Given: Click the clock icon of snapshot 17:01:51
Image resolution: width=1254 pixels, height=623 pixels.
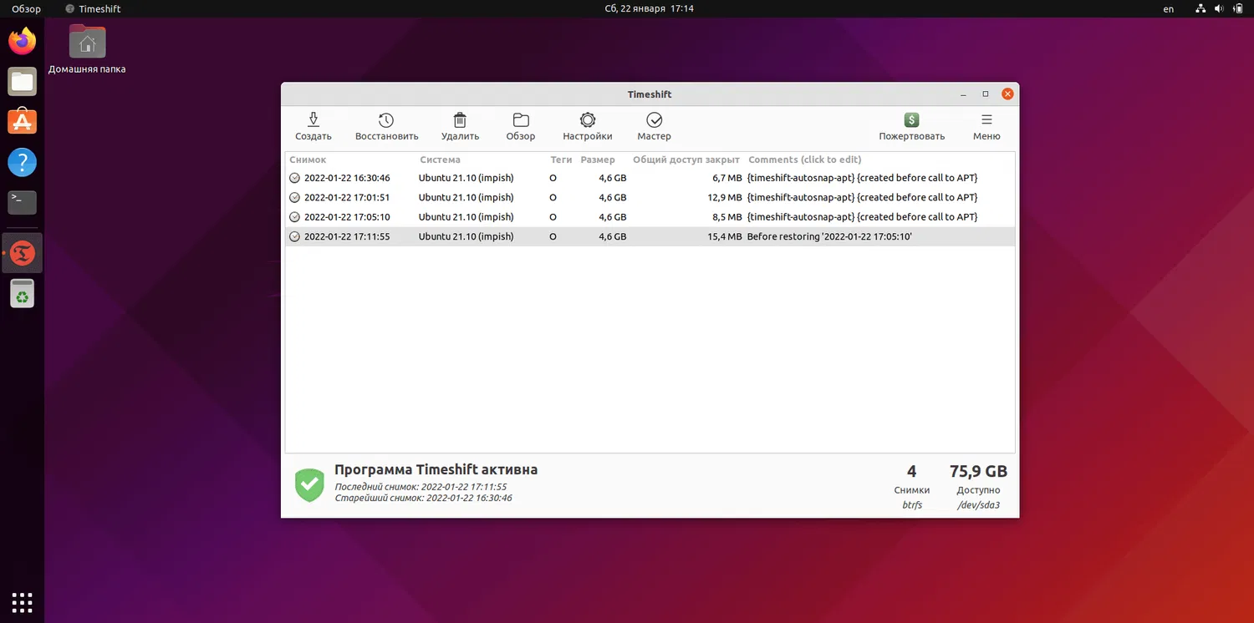Looking at the screenshot, I should coord(294,198).
